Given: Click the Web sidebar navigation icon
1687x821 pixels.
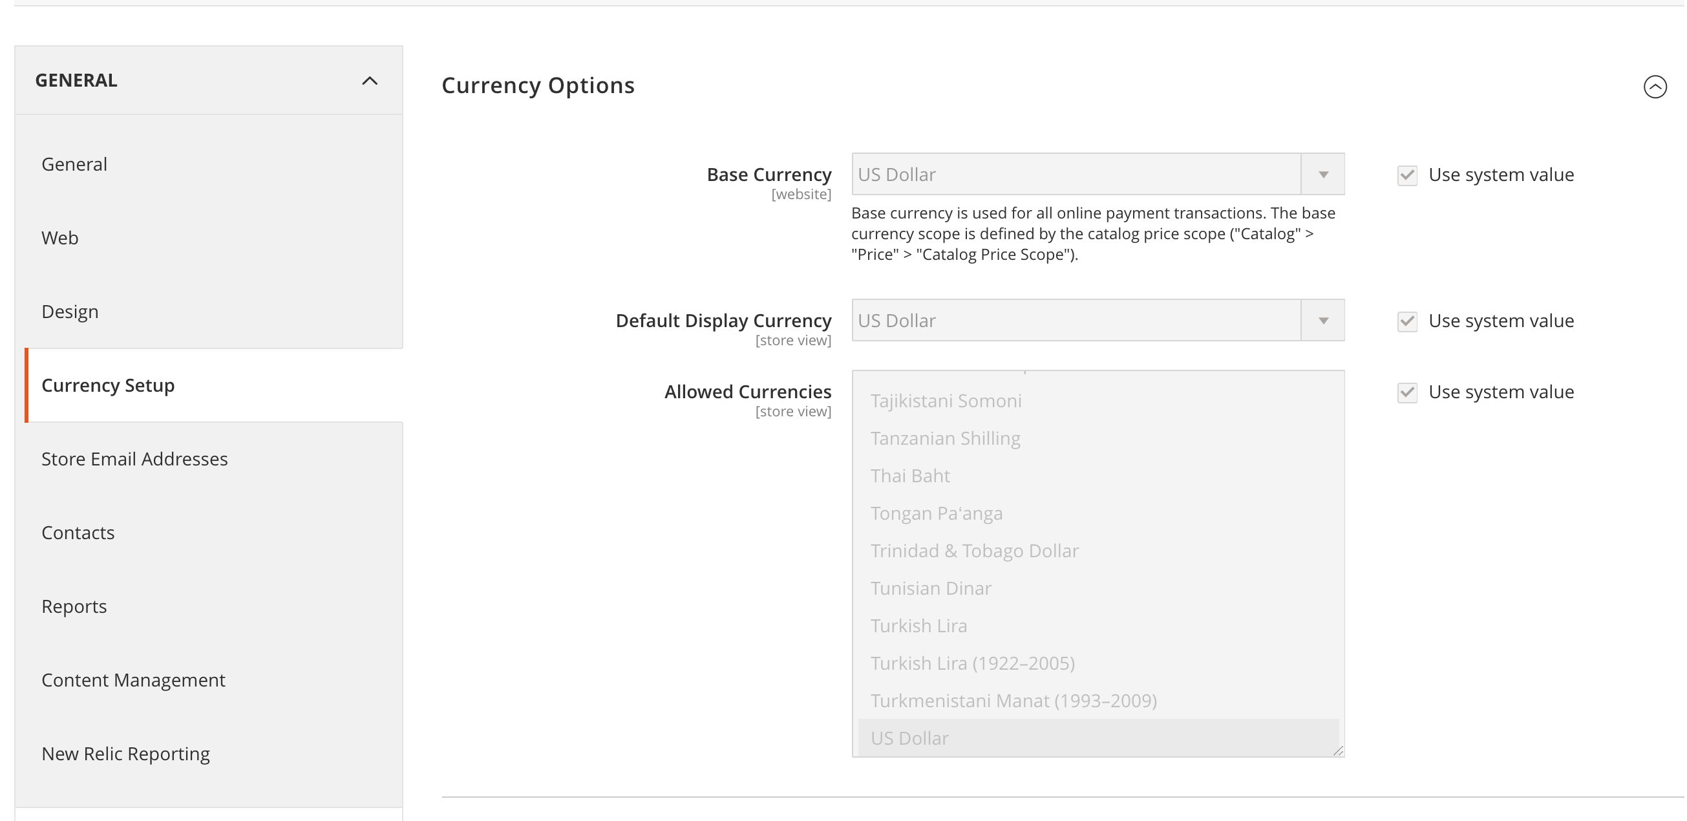Looking at the screenshot, I should coord(60,237).
